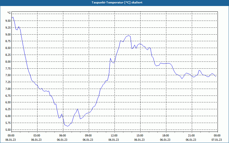
Task: Select the 8,25 y-axis label
Action: pos(8,55)
